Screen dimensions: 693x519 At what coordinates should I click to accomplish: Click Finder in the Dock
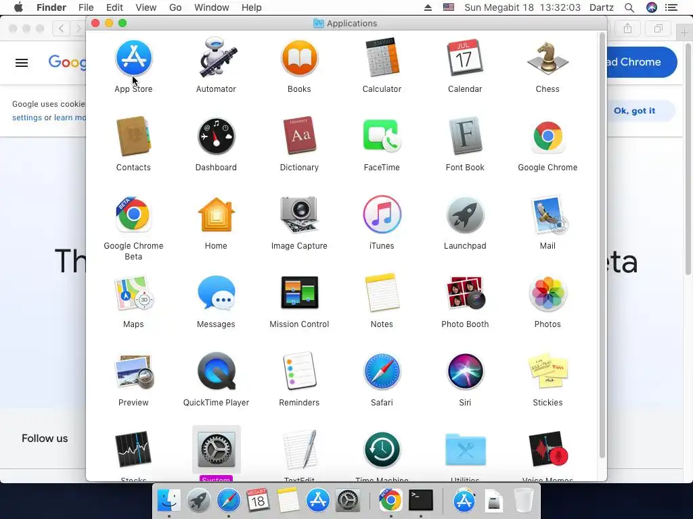coord(169,500)
